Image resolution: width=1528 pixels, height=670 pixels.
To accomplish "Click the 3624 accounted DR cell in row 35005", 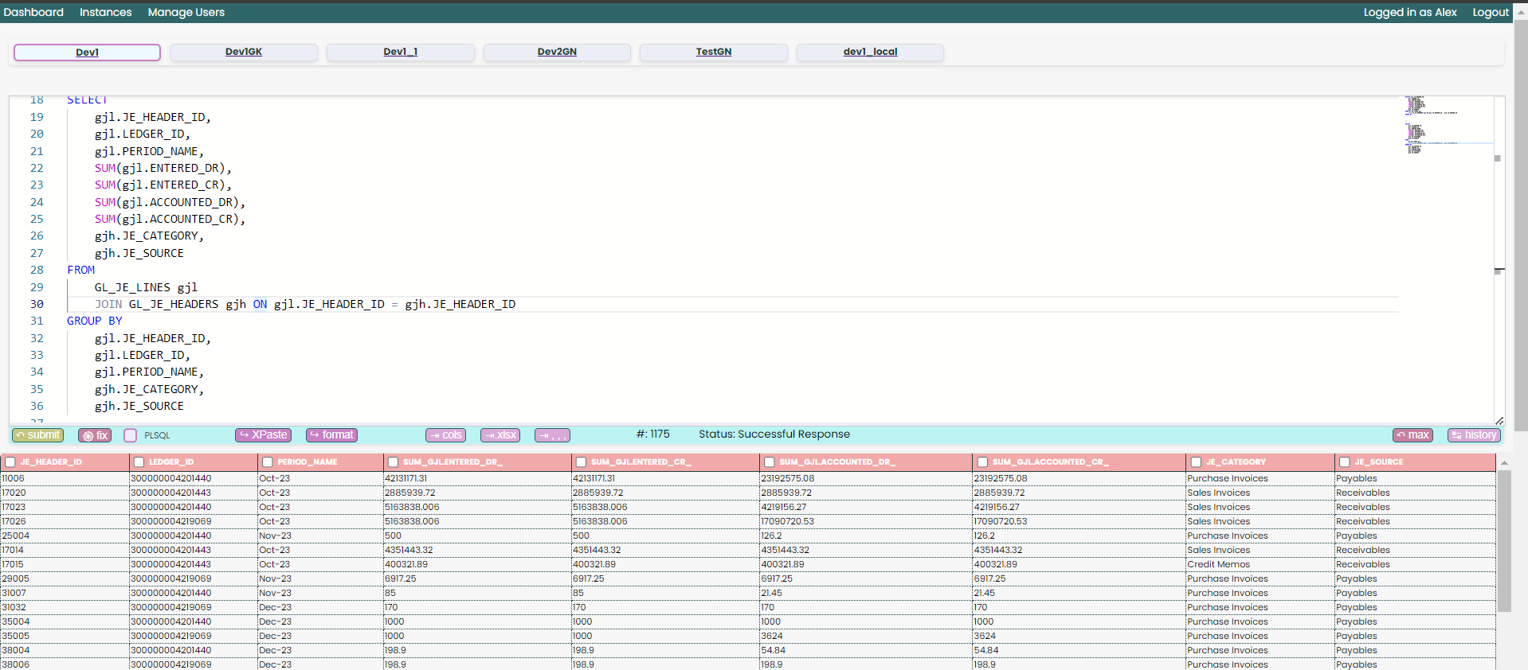I will (x=865, y=636).
